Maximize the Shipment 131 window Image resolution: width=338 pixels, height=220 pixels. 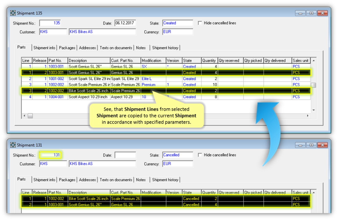pyautogui.click(x=311, y=145)
